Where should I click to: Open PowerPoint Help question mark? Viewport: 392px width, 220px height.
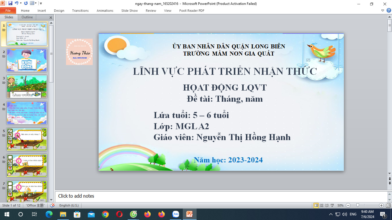tap(389, 10)
